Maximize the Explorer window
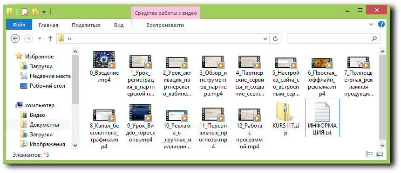 360,10
